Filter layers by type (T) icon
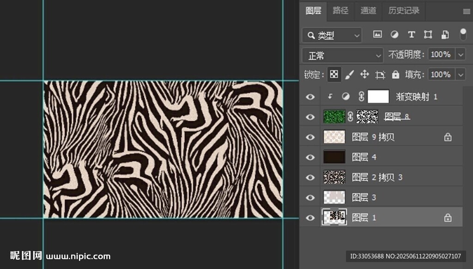This screenshot has height=269, width=473. pyautogui.click(x=411, y=35)
